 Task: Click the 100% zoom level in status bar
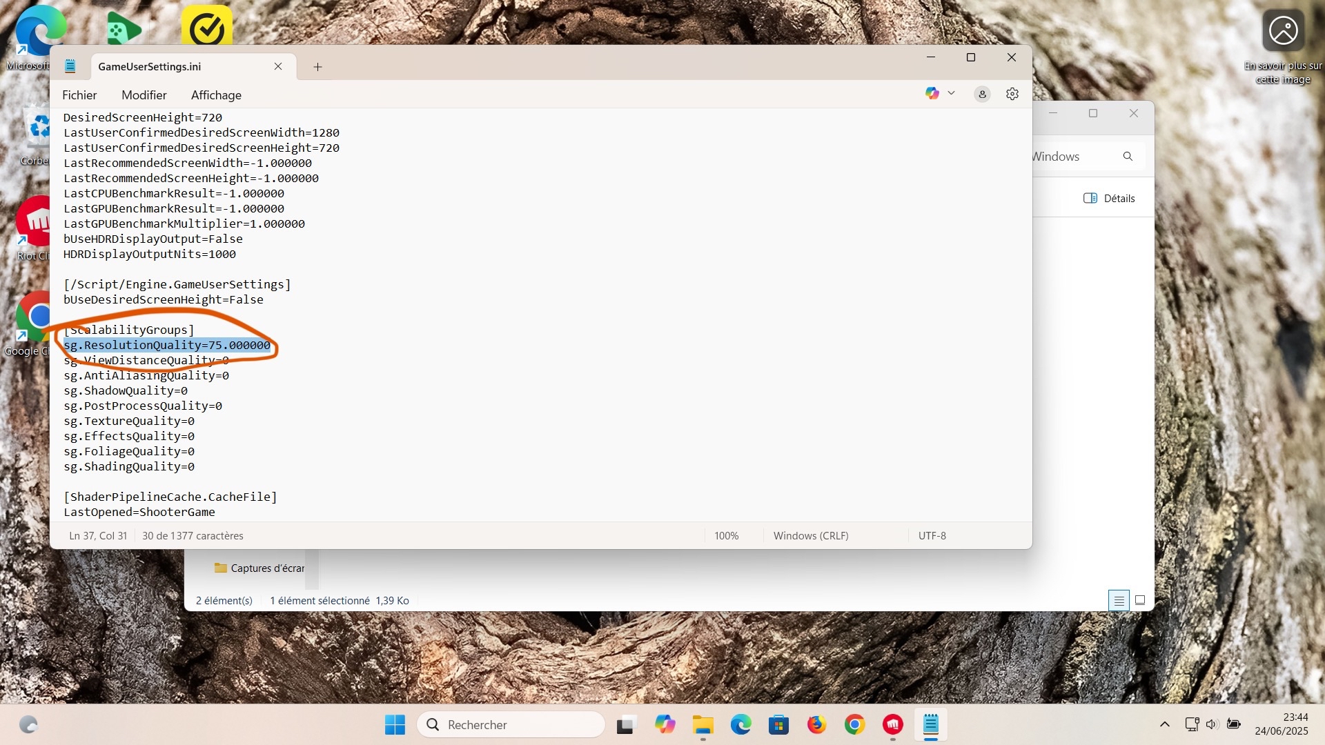pyautogui.click(x=726, y=536)
